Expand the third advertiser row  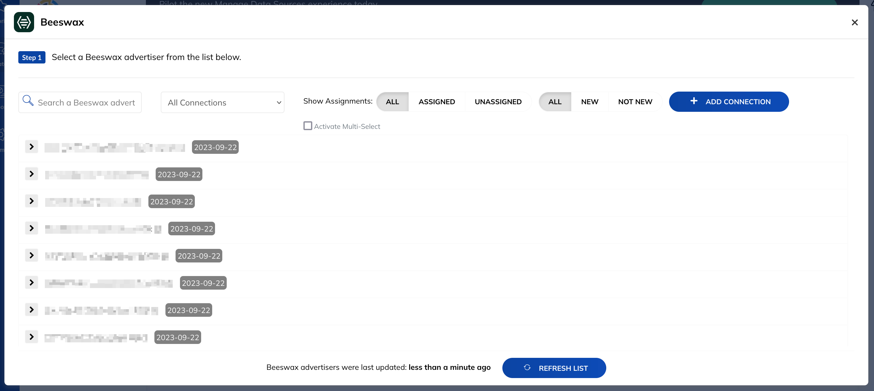pos(32,201)
